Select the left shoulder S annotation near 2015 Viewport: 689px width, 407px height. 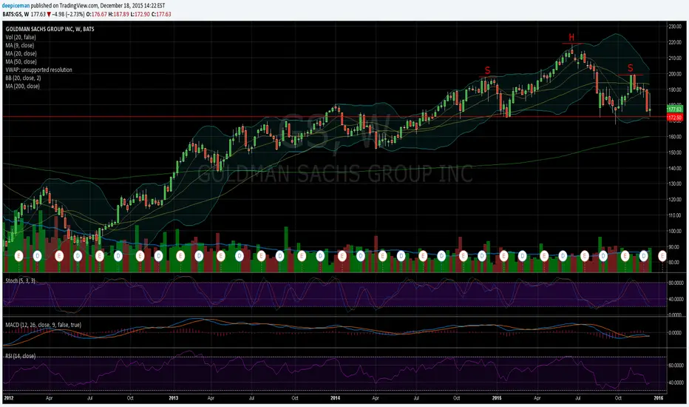[487, 70]
